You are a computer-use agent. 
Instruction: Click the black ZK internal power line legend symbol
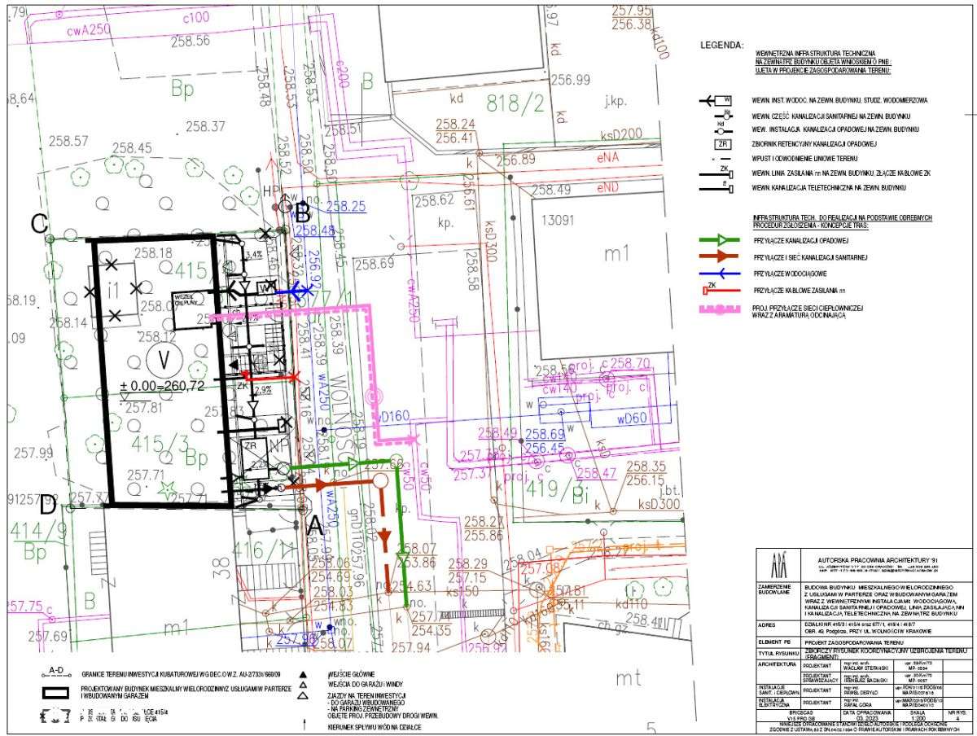tap(717, 173)
